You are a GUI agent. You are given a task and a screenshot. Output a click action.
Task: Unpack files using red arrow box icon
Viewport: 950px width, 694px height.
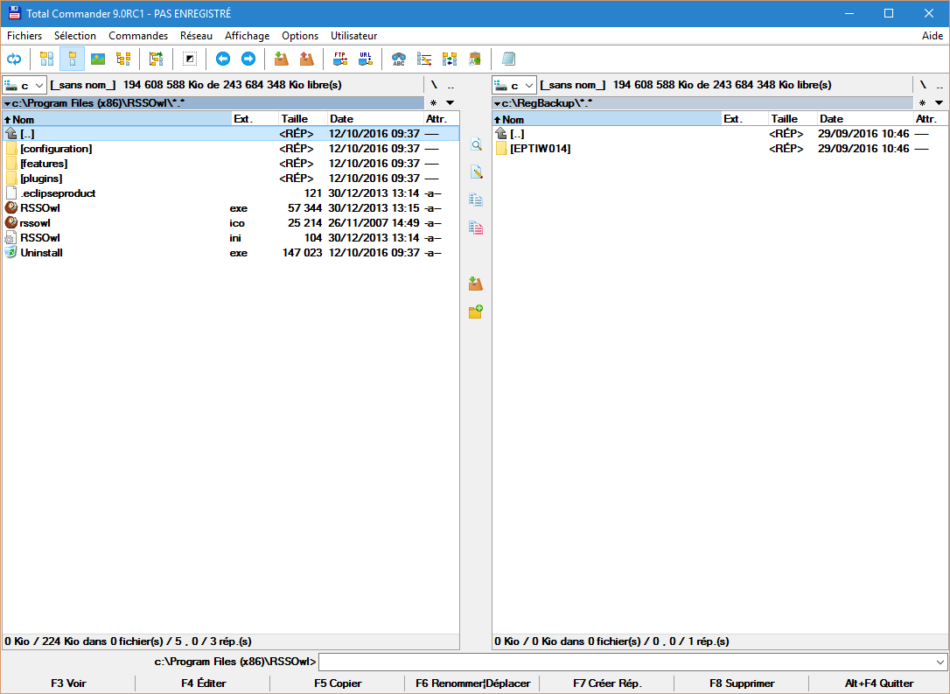coord(307,59)
